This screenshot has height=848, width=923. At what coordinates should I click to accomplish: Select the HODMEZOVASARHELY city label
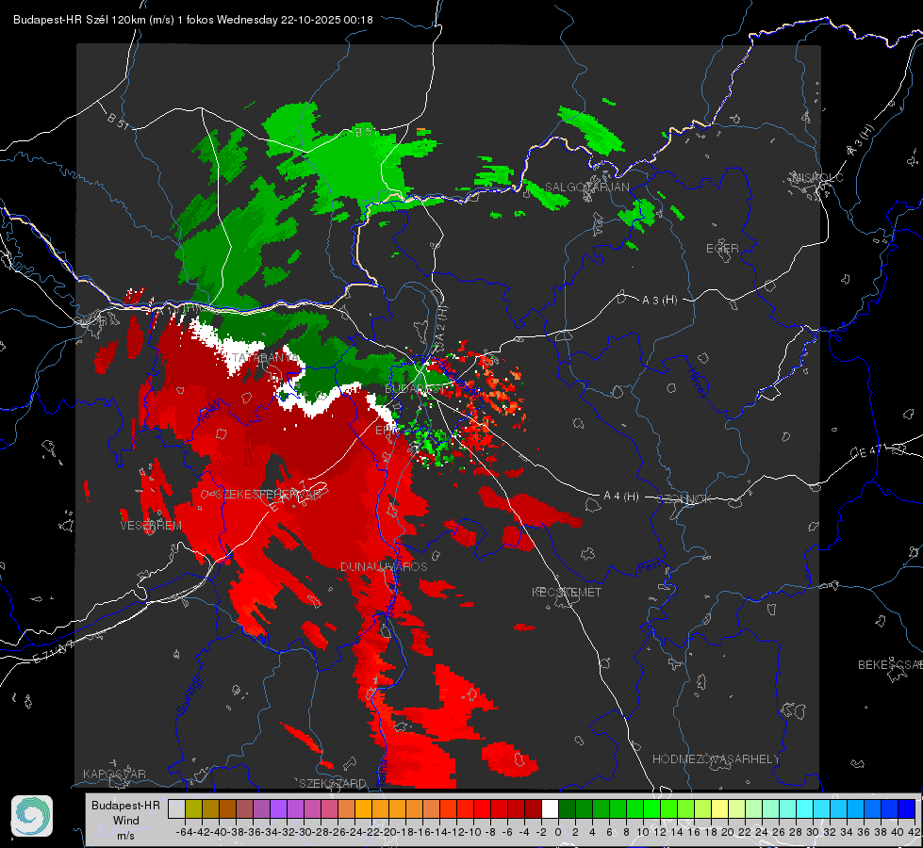(716, 759)
